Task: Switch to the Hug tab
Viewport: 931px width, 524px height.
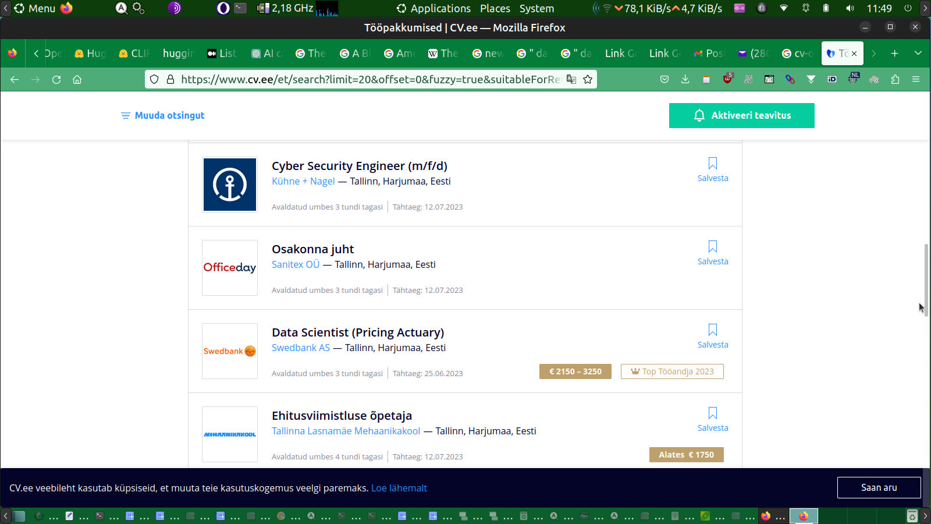Action: click(x=90, y=54)
